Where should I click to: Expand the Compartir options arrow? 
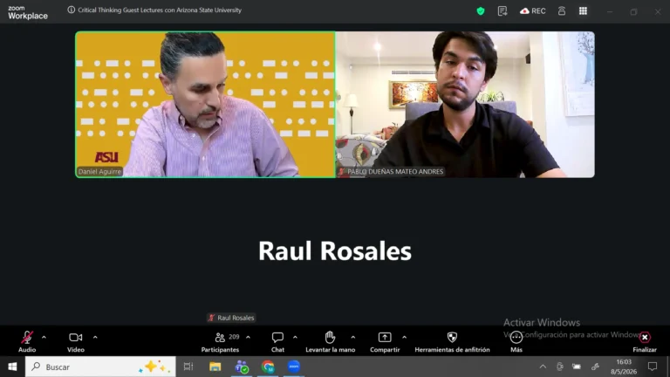click(x=404, y=337)
